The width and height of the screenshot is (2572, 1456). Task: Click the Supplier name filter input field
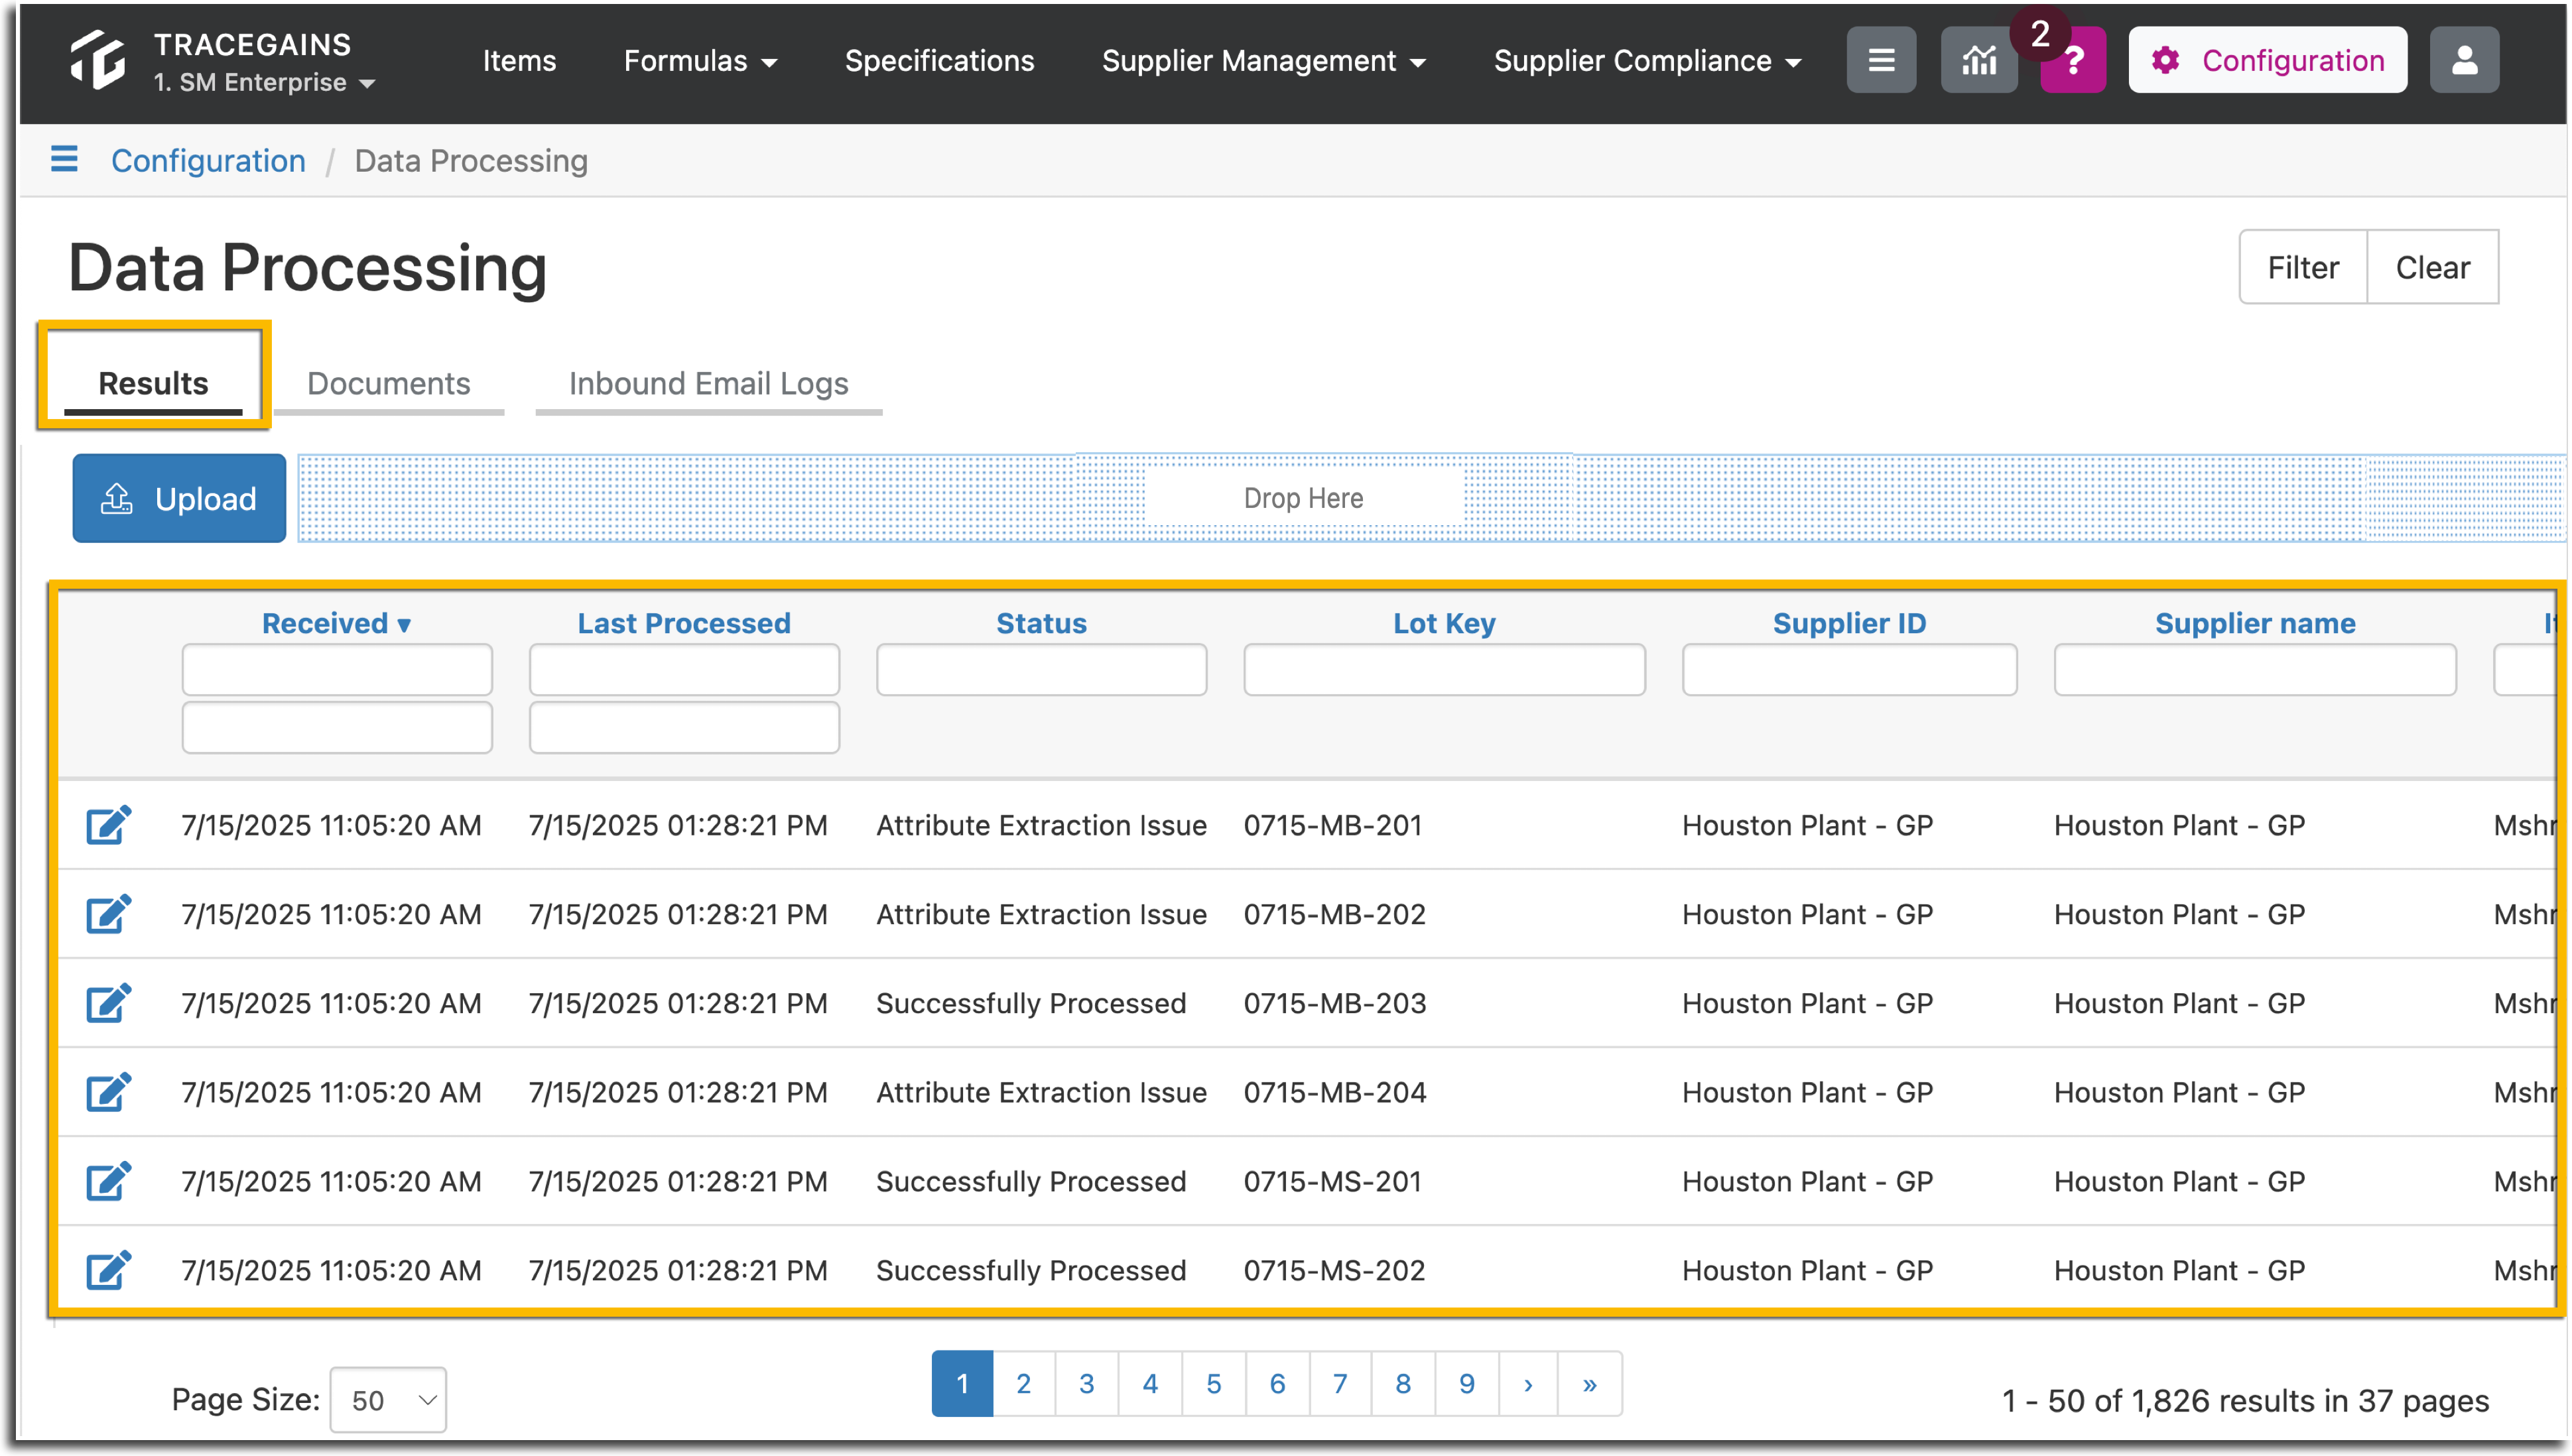click(2255, 669)
